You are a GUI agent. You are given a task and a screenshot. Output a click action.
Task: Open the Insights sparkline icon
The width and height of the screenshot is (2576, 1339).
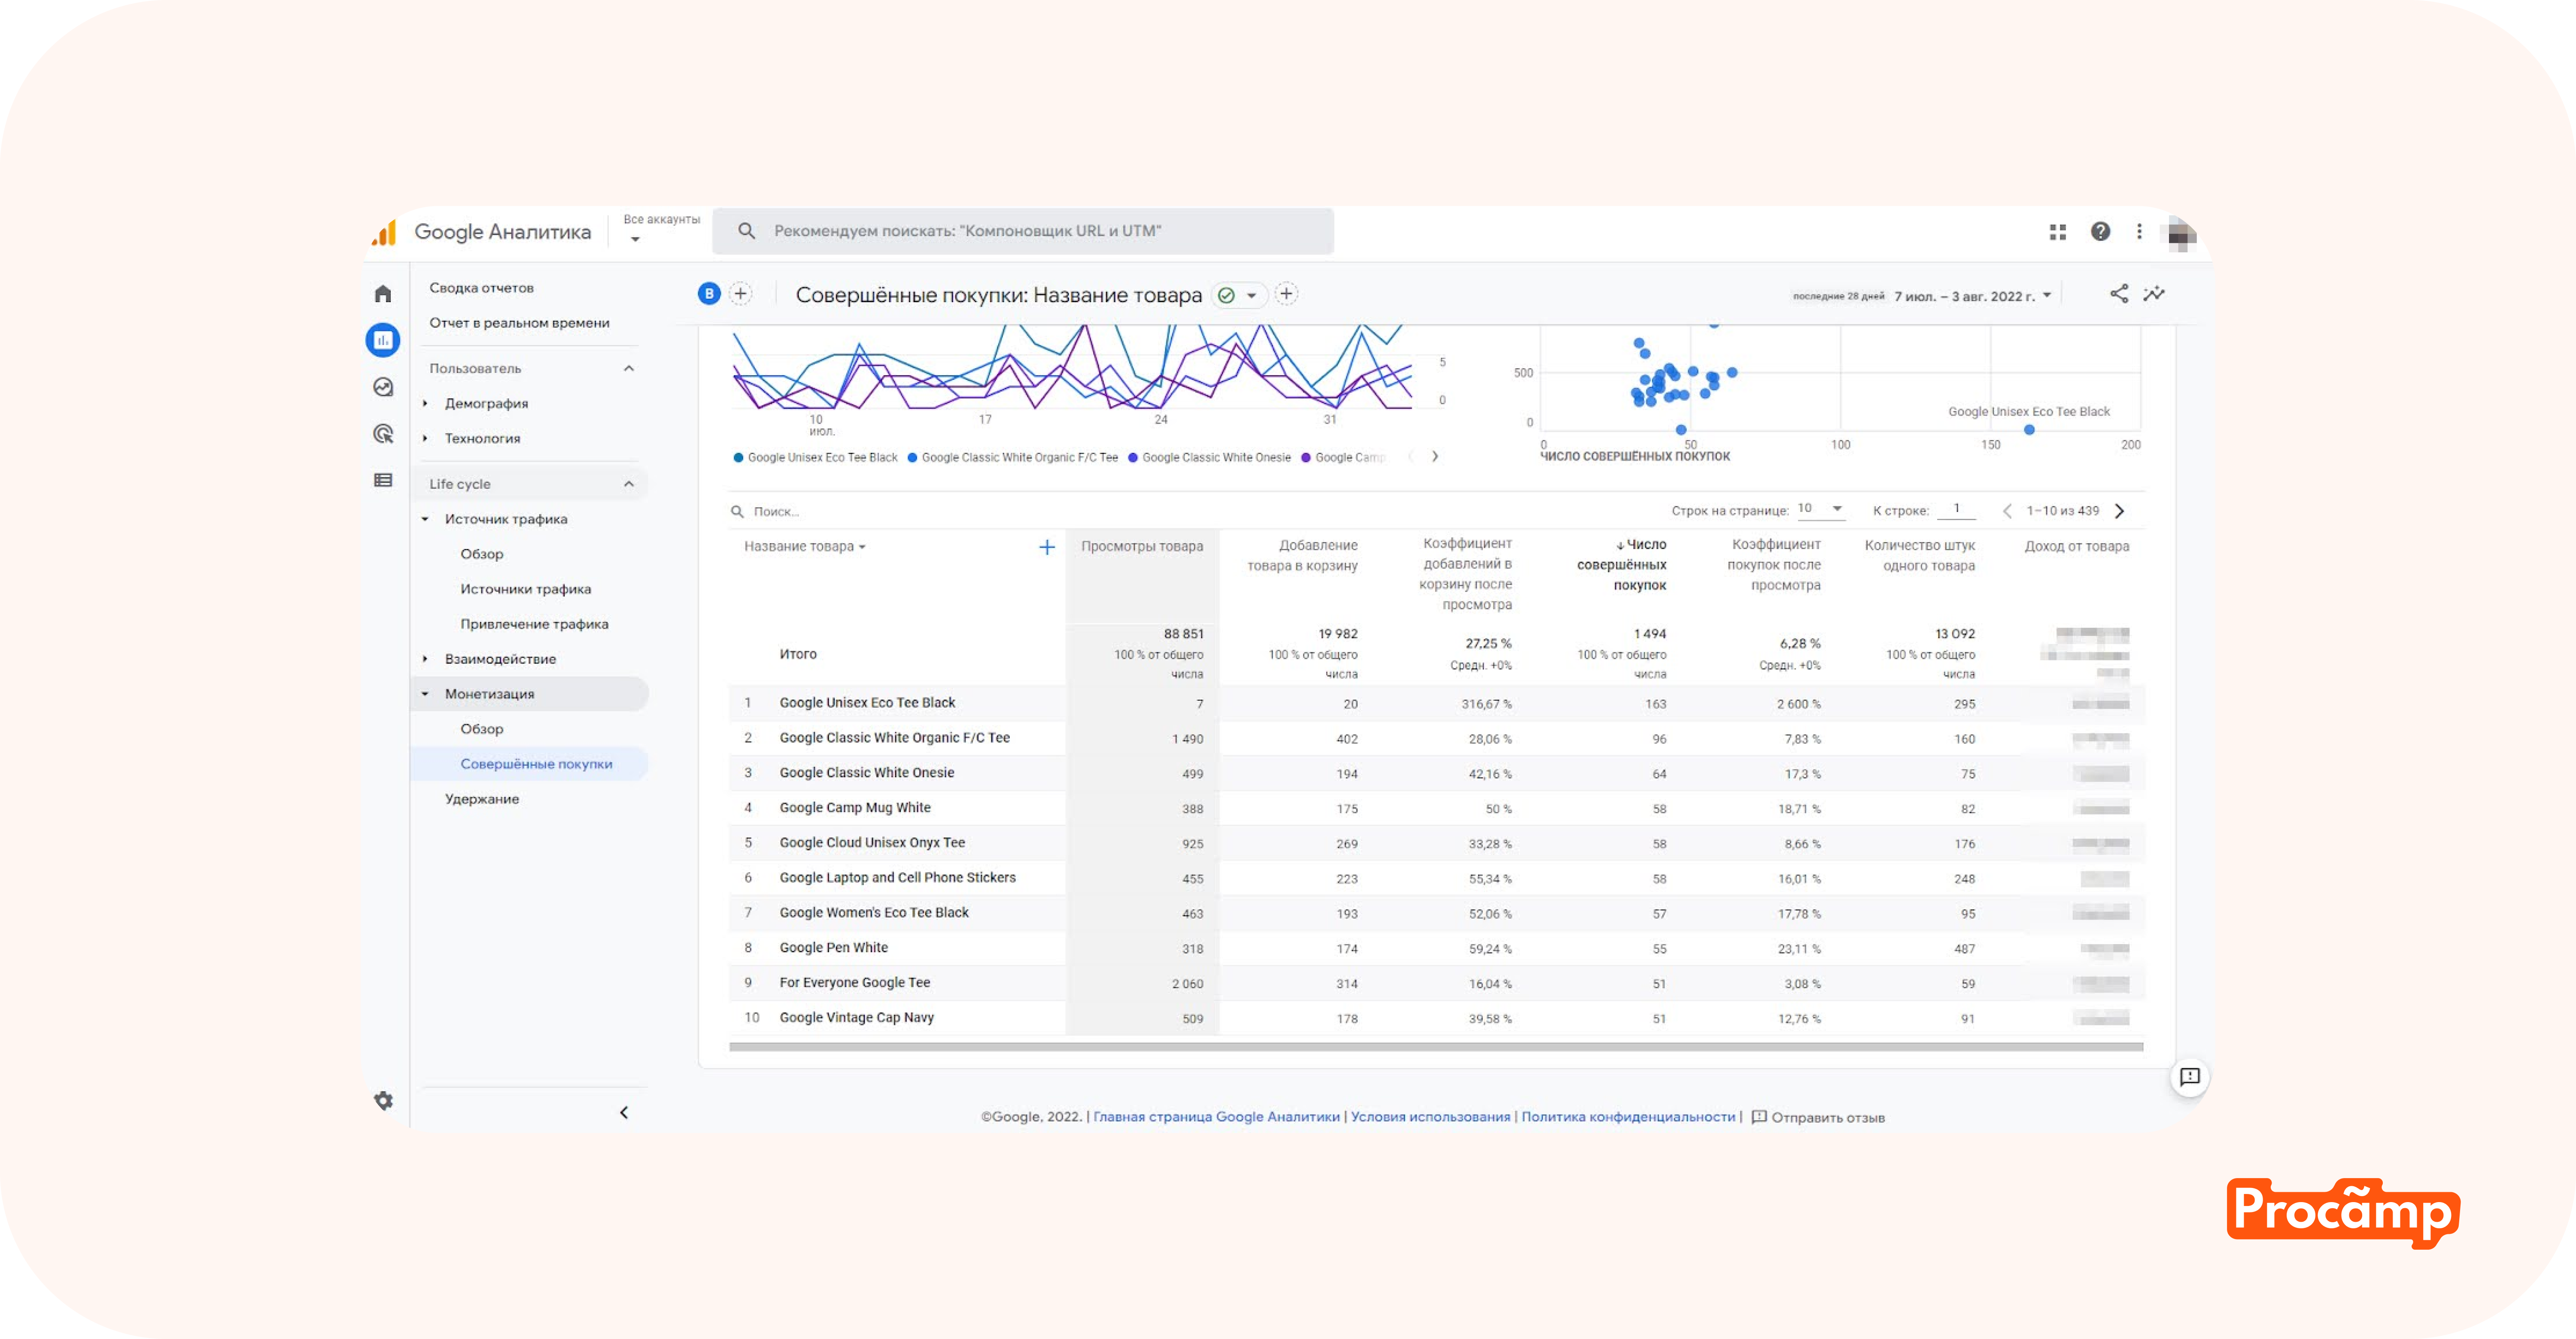point(2154,294)
